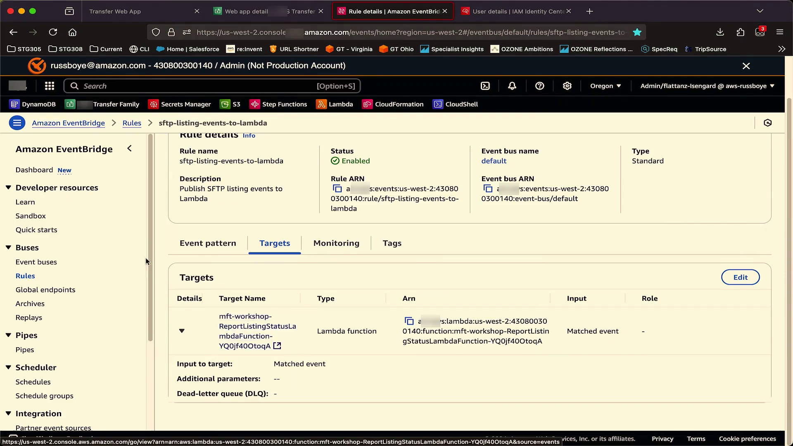This screenshot has width=793, height=446.
Task: Switch to the Web app detail browser tab
Action: pos(268,11)
